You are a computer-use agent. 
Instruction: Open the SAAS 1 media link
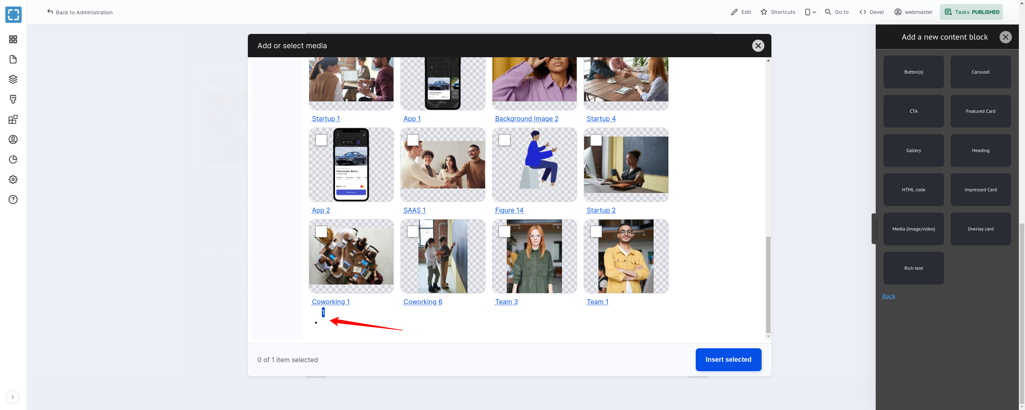tap(414, 210)
